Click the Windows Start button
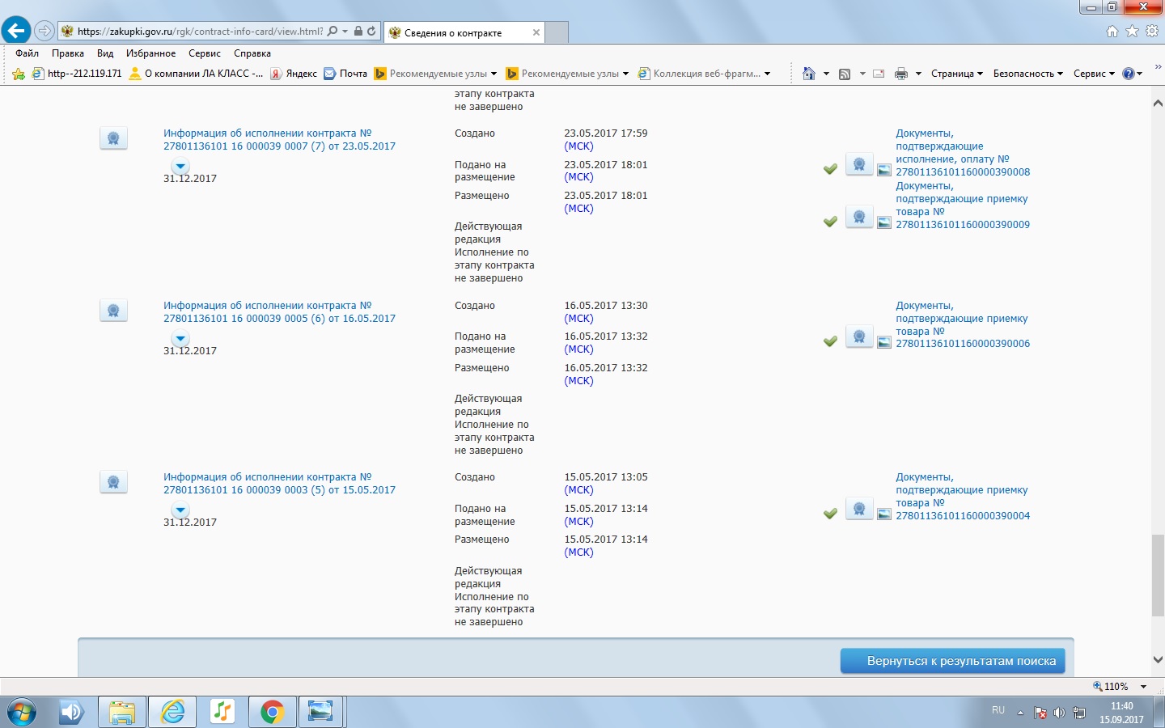Image resolution: width=1165 pixels, height=728 pixels. click(x=22, y=712)
